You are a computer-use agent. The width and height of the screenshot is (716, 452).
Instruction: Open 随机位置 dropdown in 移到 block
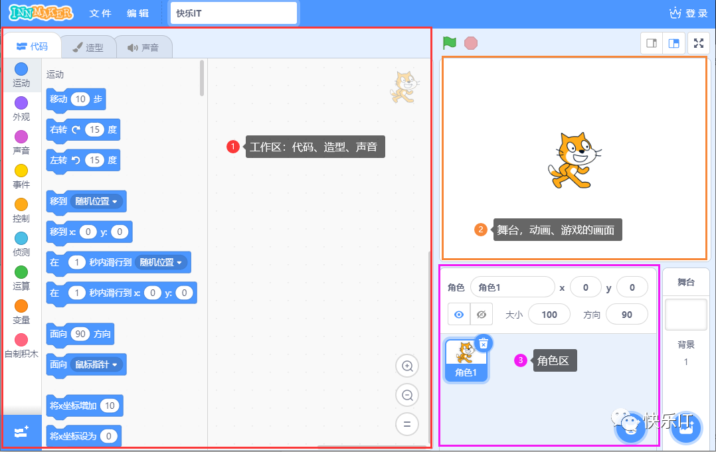(96, 201)
